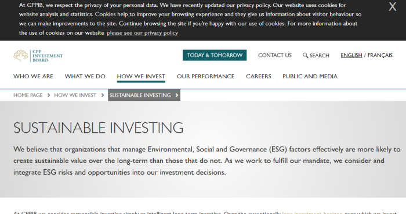Go to How We Invest breadcrumb link

click(75, 95)
